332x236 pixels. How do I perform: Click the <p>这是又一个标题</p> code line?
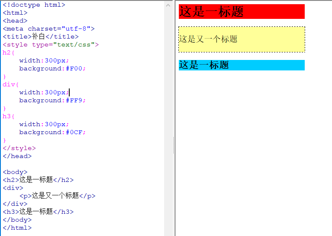coord(58,196)
